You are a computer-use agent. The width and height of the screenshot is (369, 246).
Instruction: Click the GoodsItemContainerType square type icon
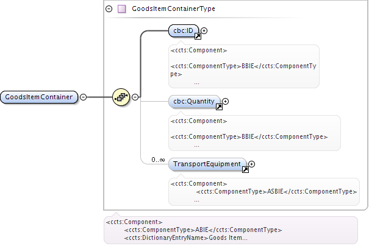[x=121, y=9]
